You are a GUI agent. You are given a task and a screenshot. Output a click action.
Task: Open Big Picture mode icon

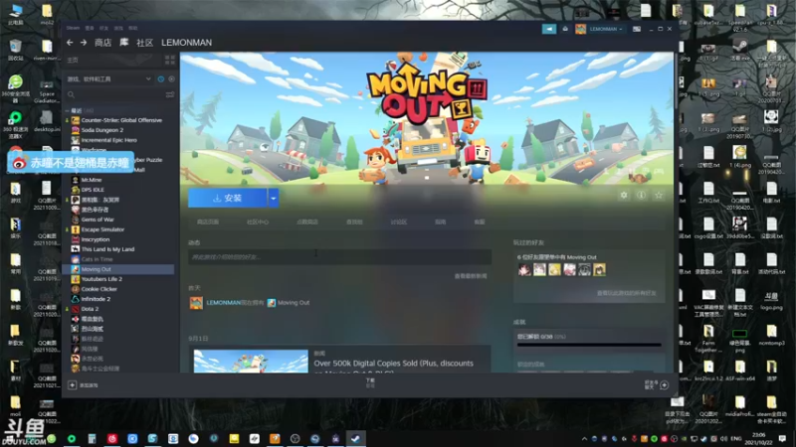(637, 29)
